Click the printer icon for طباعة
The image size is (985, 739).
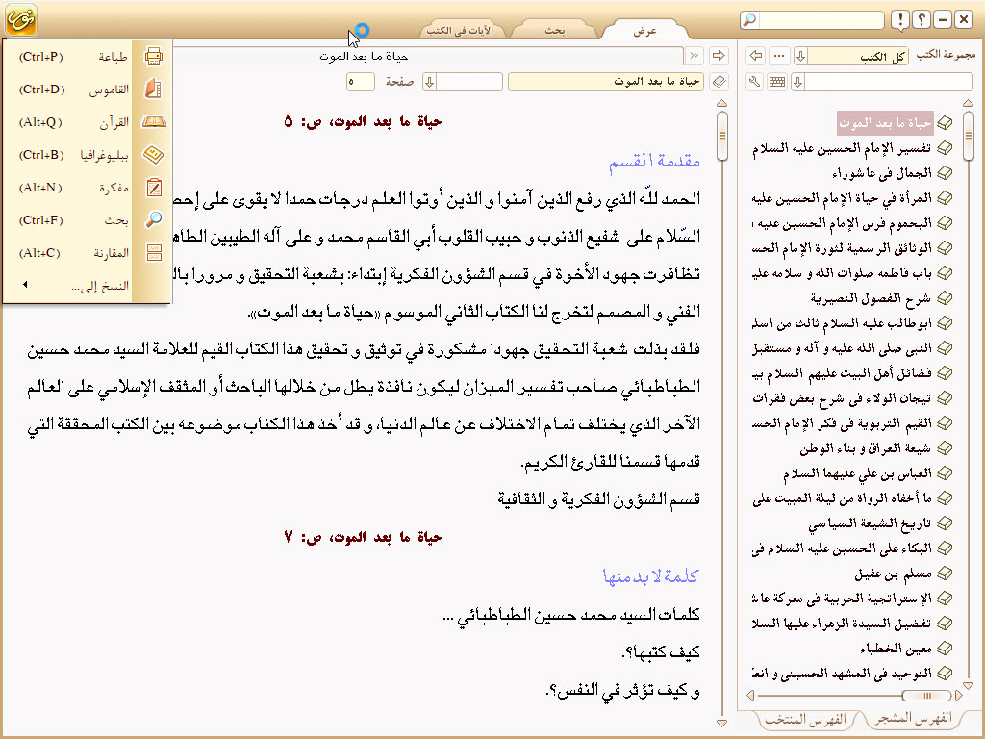coord(153,57)
